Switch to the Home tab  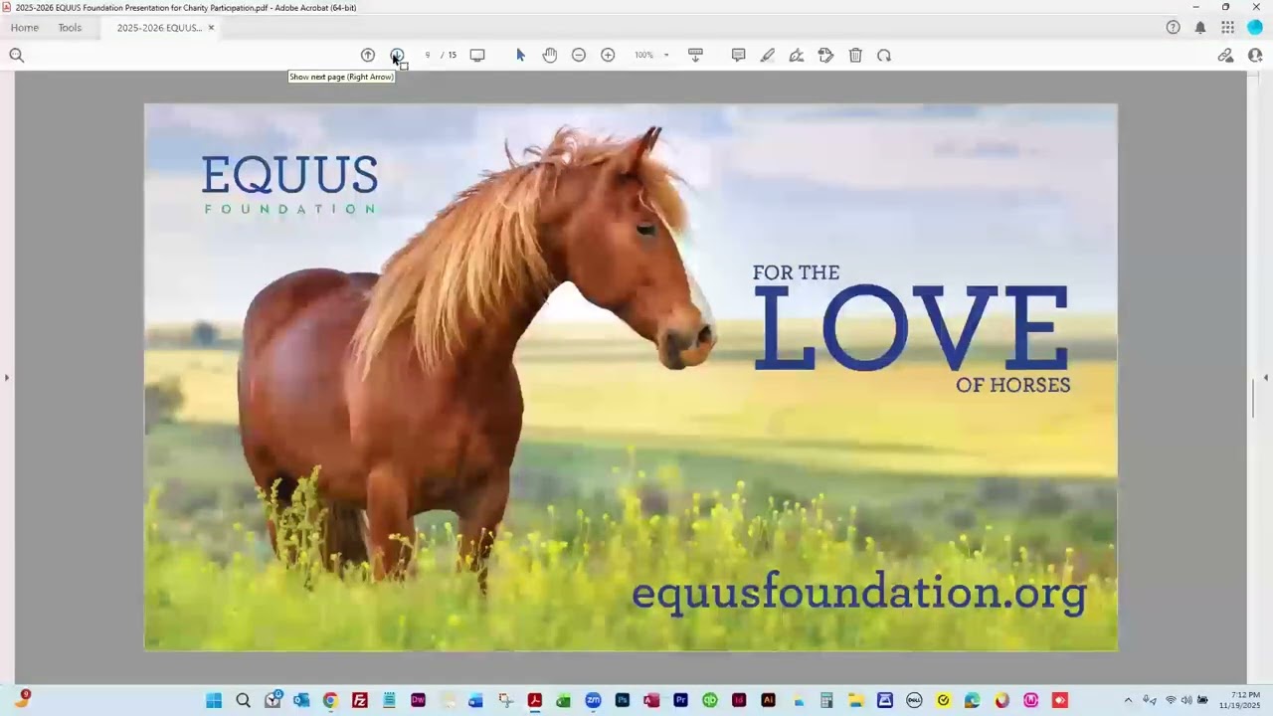point(25,27)
